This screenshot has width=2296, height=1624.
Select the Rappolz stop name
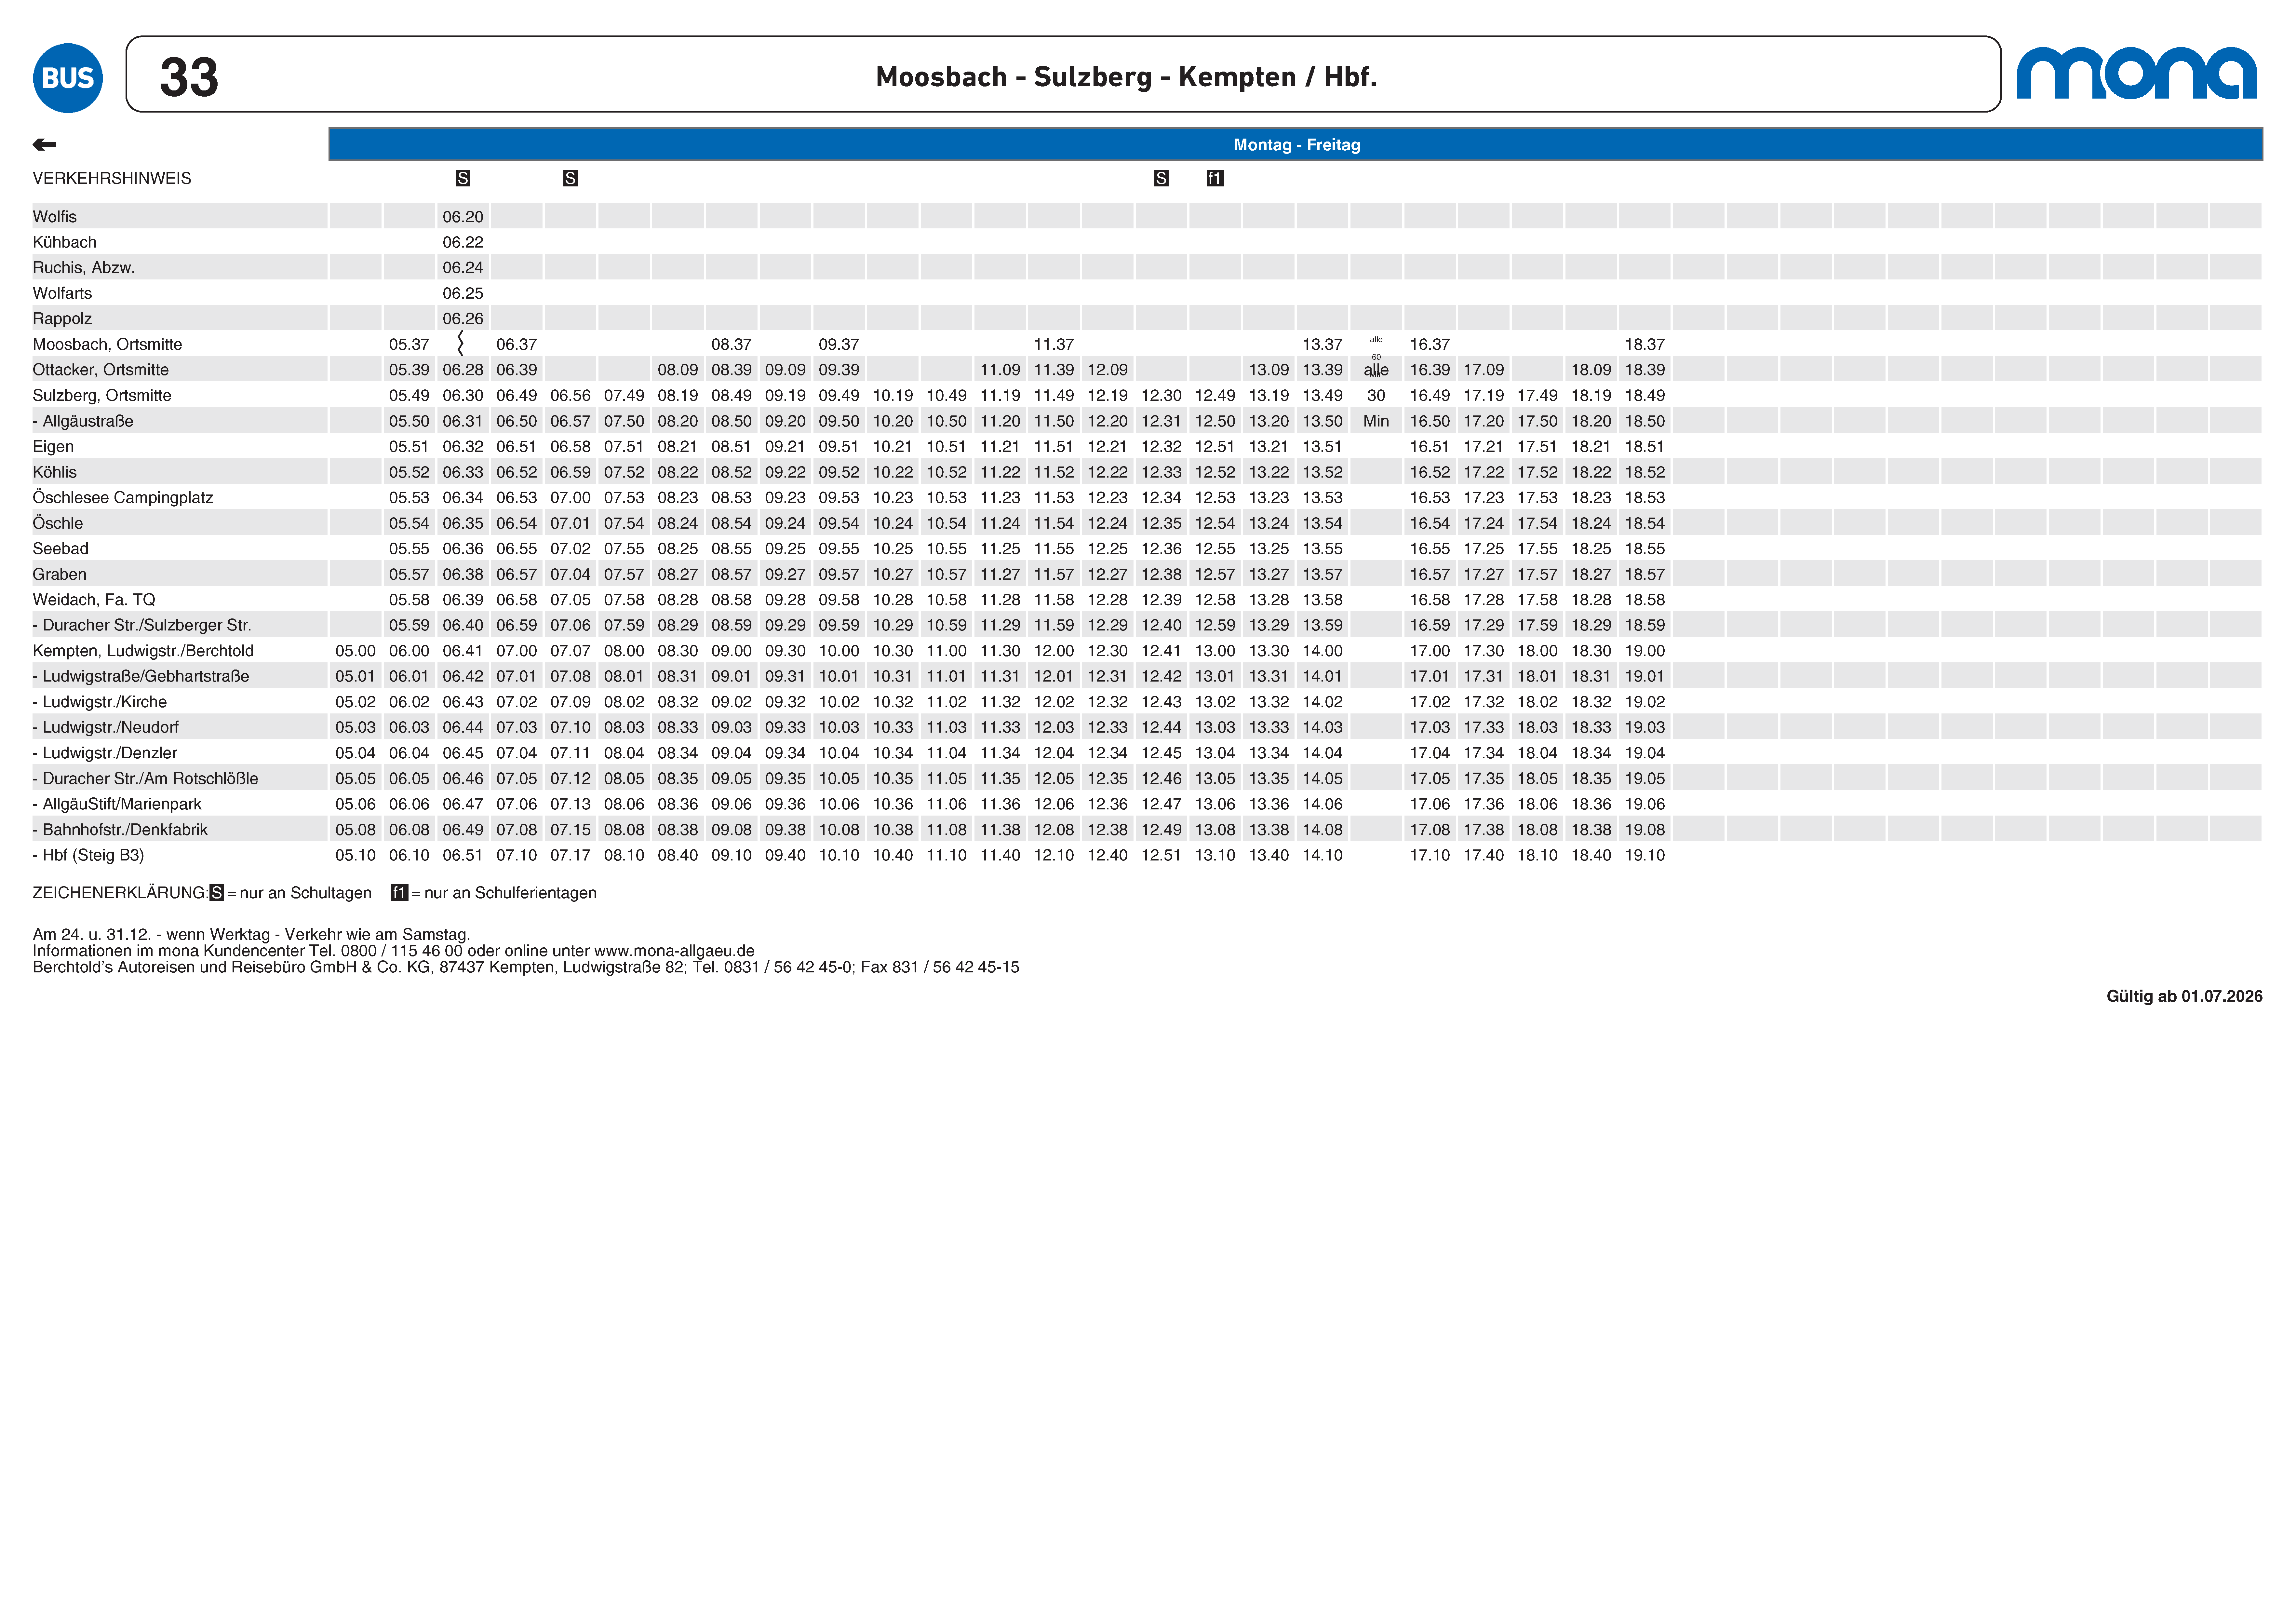62,319
